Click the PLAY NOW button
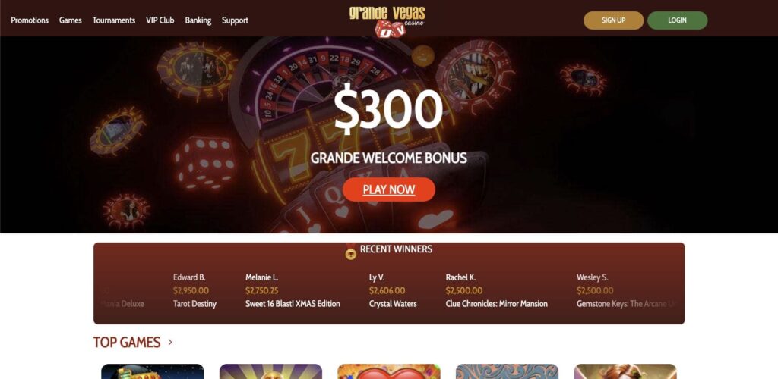Image resolution: width=778 pixels, height=379 pixels. [x=389, y=189]
